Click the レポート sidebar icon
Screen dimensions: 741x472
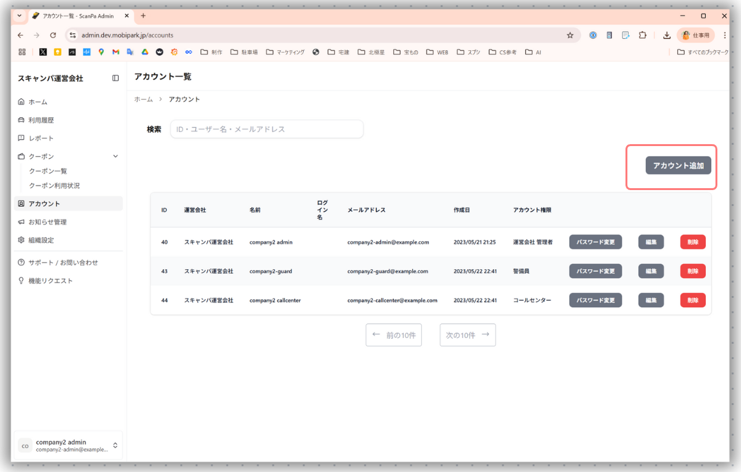click(x=22, y=138)
